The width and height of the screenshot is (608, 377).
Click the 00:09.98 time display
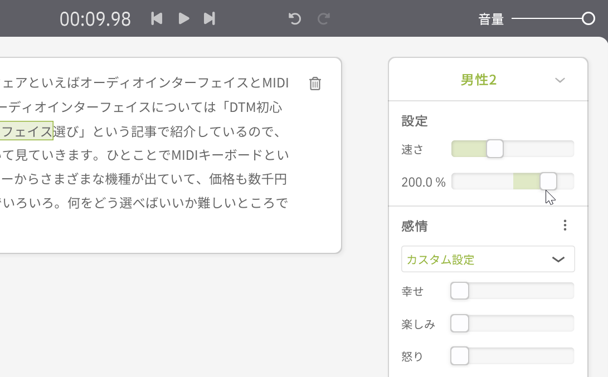click(95, 19)
